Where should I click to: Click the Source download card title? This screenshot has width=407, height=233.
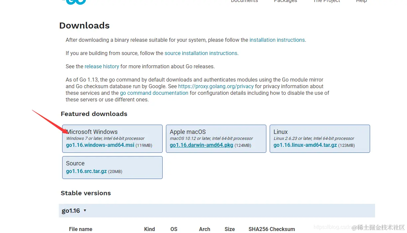tap(75, 163)
